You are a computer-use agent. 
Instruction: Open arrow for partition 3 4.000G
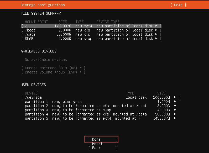175,110
